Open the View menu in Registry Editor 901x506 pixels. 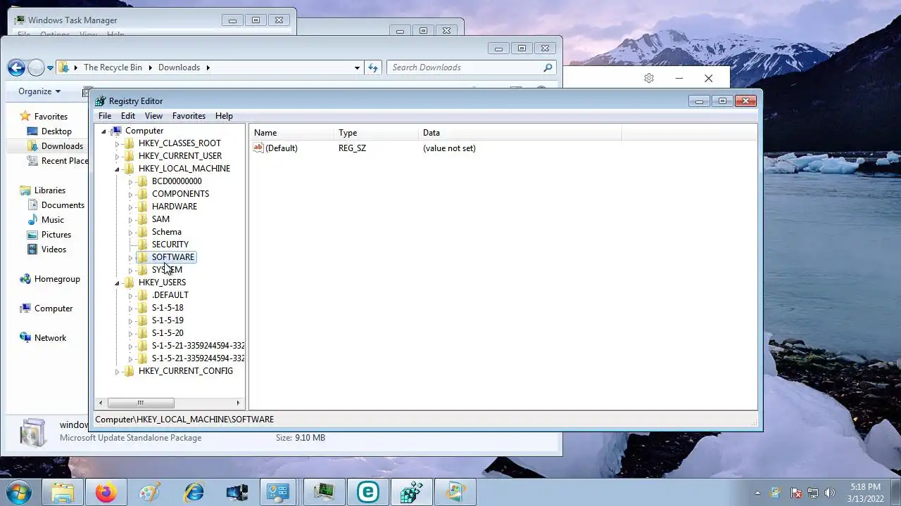pyautogui.click(x=153, y=116)
